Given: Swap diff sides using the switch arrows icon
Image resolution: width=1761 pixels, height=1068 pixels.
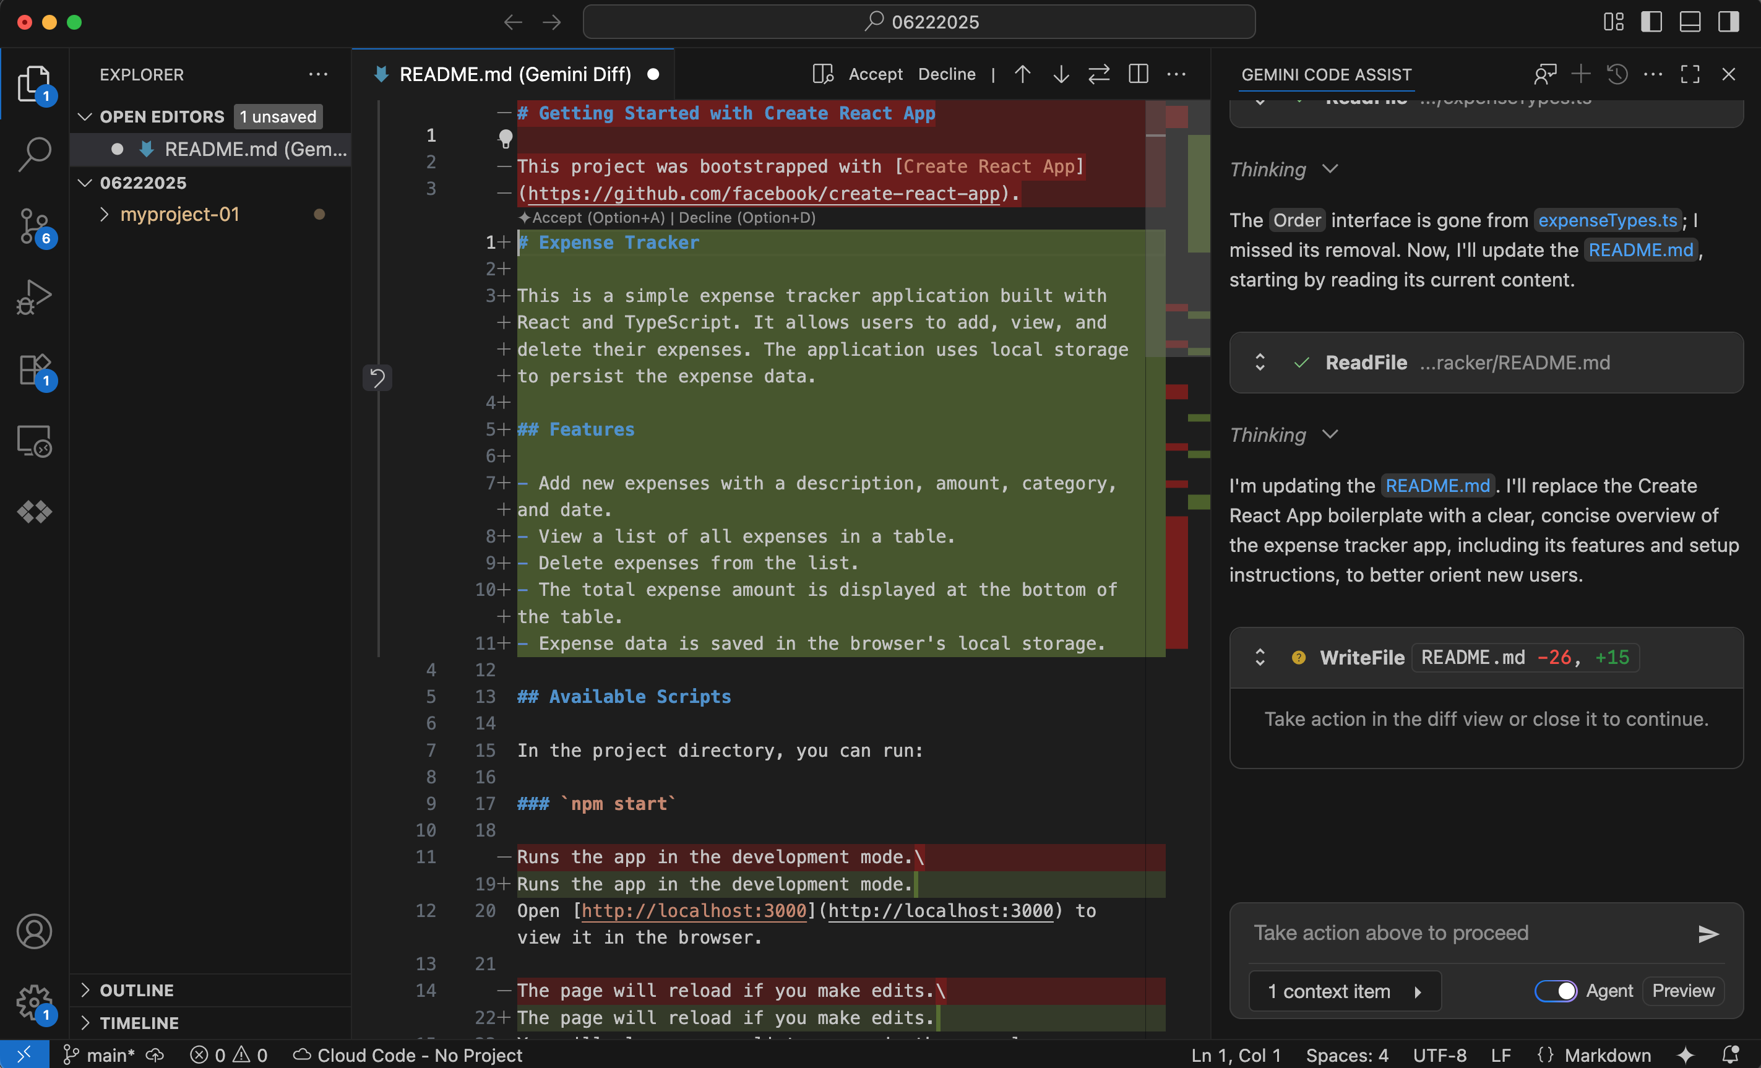Looking at the screenshot, I should (1098, 74).
